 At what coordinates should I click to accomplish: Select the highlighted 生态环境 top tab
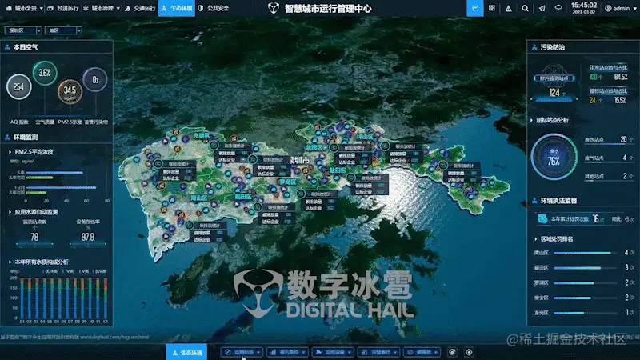click(x=176, y=8)
